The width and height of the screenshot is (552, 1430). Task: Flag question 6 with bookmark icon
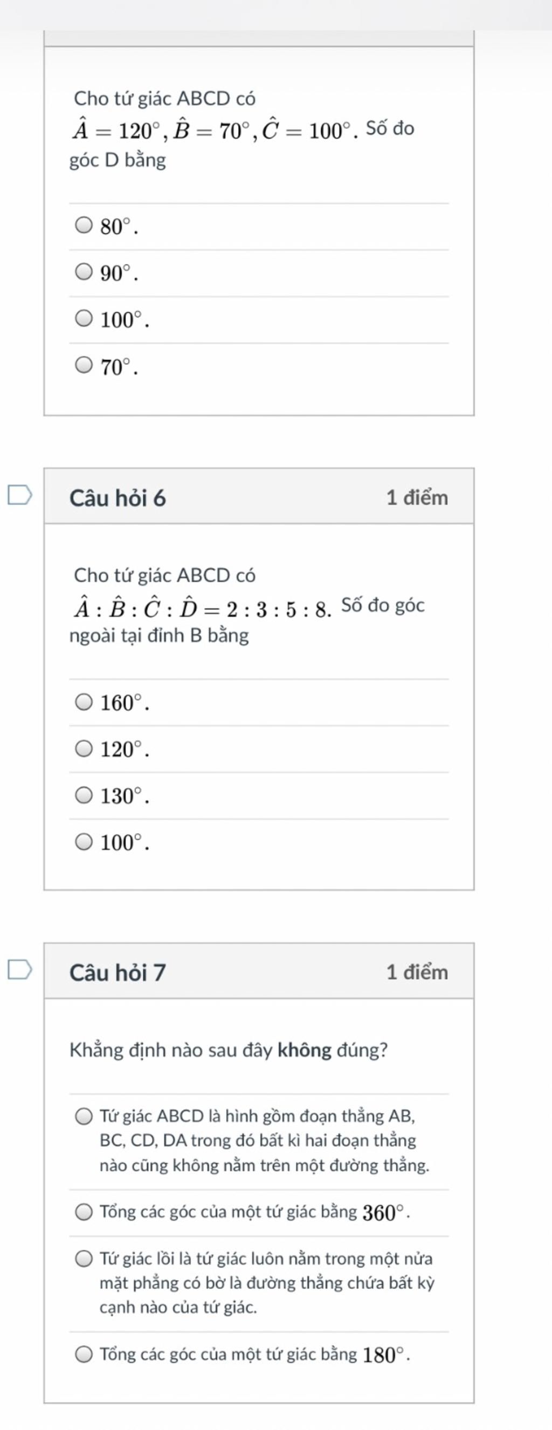click(x=20, y=495)
